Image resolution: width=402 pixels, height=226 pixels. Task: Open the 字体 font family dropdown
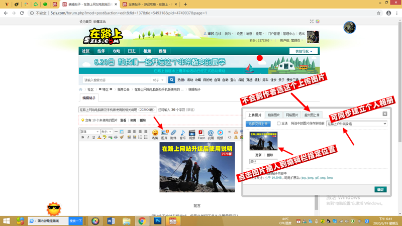click(x=89, y=132)
